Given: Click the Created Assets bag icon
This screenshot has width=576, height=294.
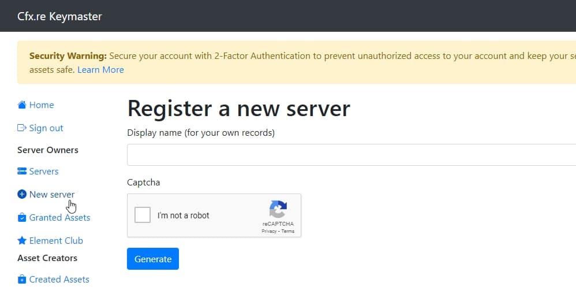Looking at the screenshot, I should [x=22, y=280].
